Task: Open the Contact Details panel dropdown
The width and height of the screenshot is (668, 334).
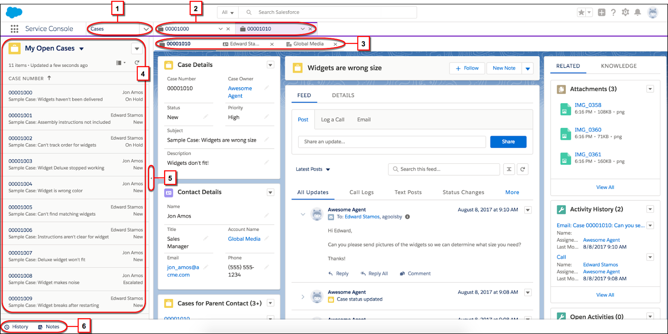Action: click(271, 192)
